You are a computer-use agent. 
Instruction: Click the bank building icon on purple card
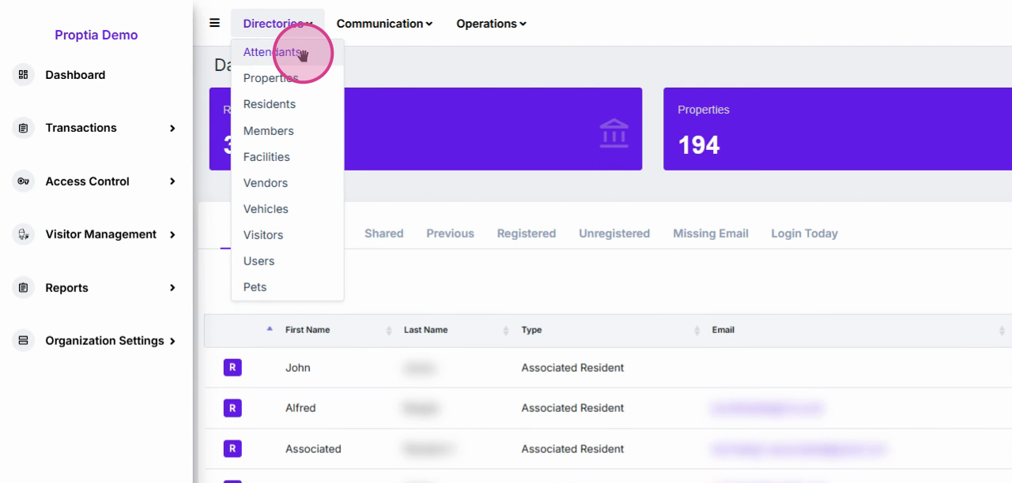[614, 133]
